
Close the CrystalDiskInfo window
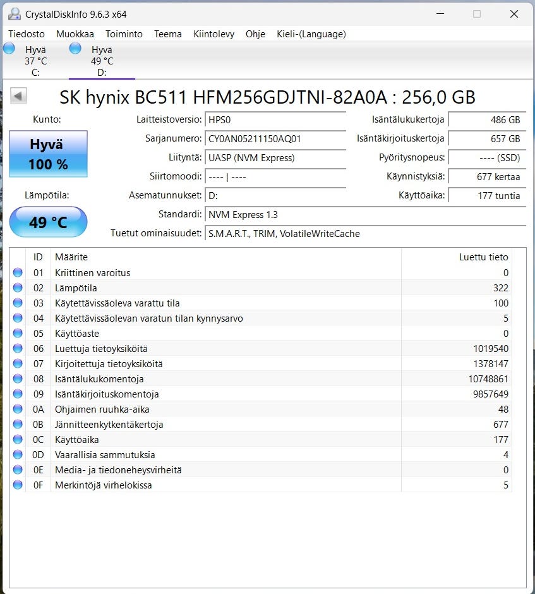click(x=514, y=14)
